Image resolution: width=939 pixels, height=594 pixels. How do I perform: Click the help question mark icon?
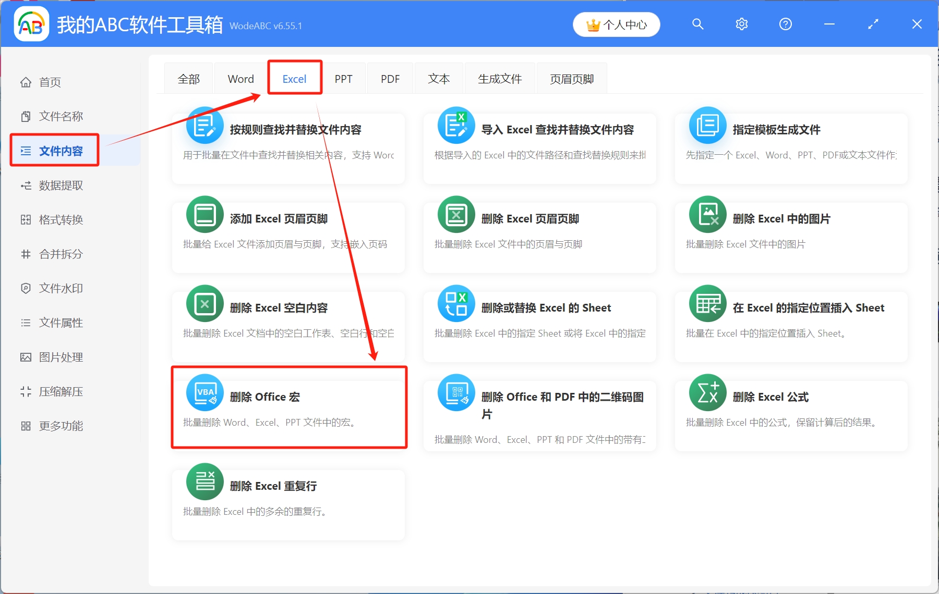click(x=785, y=24)
